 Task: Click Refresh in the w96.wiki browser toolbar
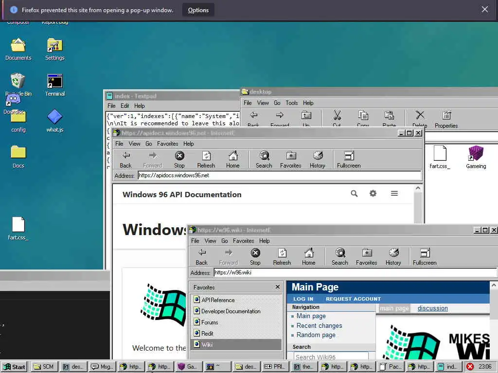pyautogui.click(x=282, y=256)
